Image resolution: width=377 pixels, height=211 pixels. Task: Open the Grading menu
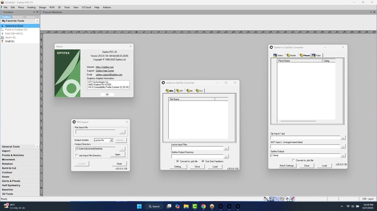pyautogui.click(x=31, y=8)
